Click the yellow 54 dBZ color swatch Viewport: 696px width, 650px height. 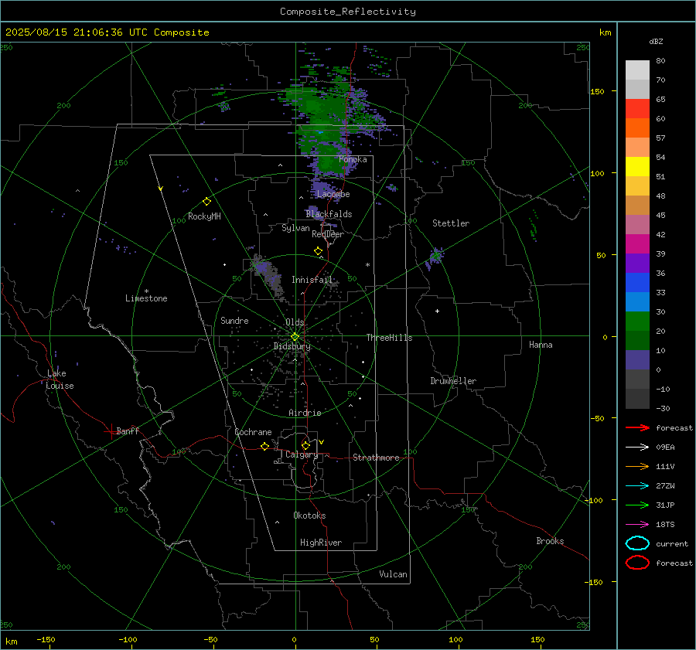click(x=637, y=166)
